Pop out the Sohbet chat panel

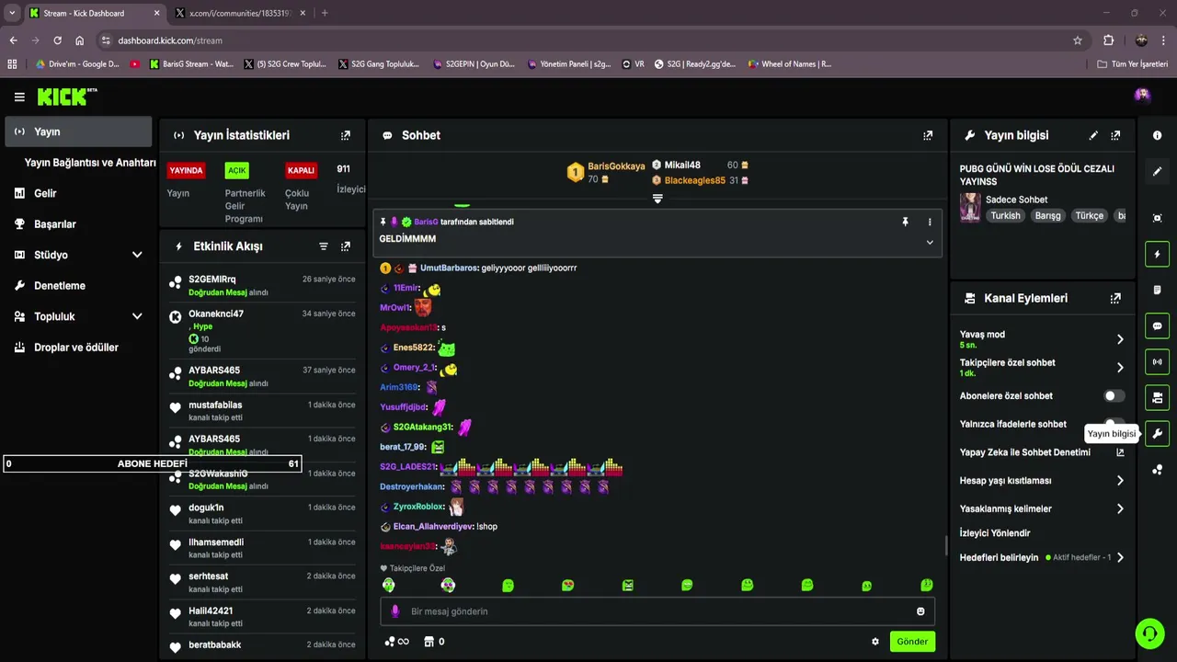(928, 135)
